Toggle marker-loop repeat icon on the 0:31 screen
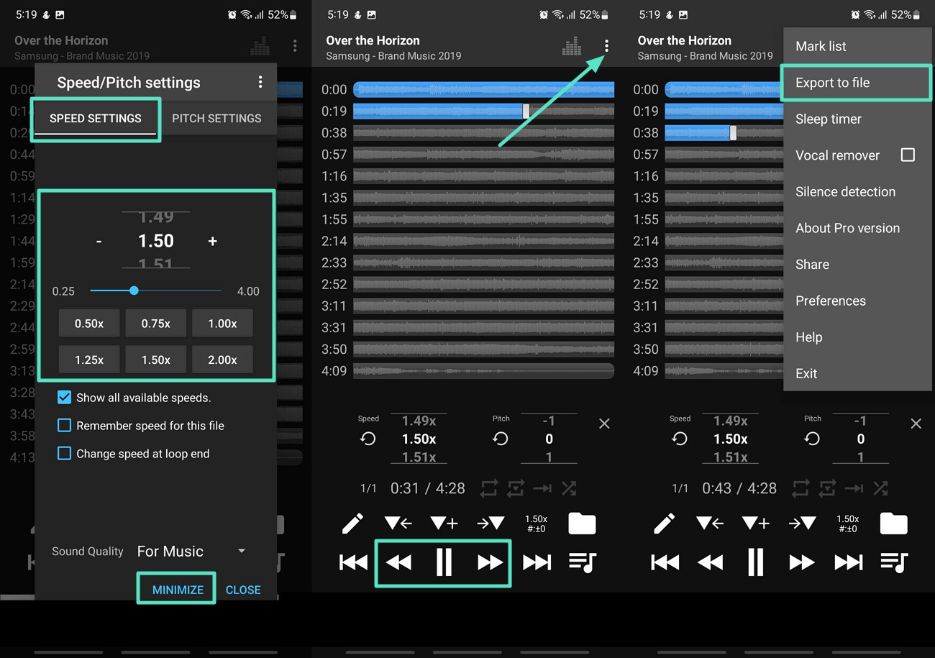The height and width of the screenshot is (658, 935). coord(516,488)
